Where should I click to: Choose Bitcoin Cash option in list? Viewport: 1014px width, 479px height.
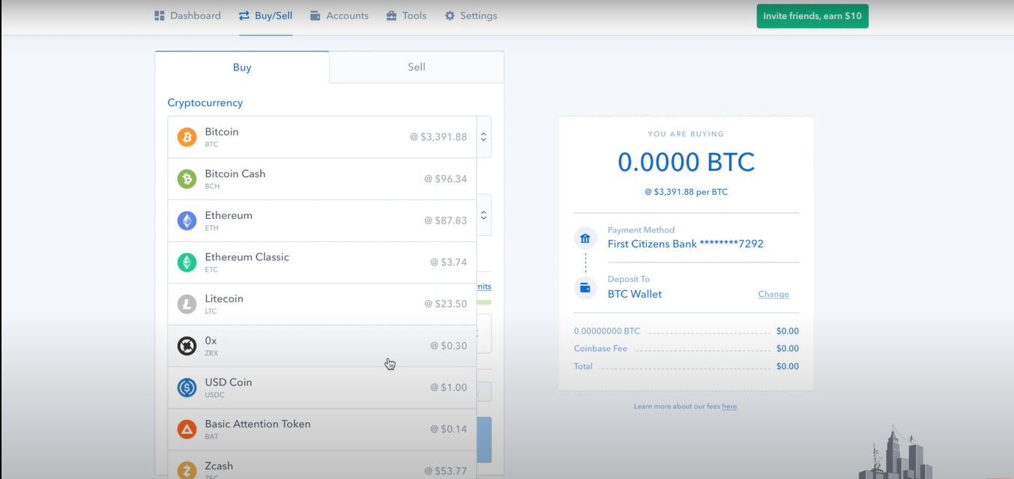[x=322, y=179]
